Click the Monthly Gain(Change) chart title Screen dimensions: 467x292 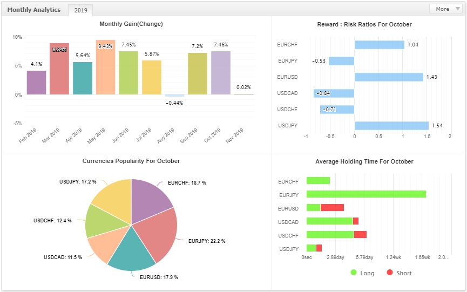tap(131, 24)
